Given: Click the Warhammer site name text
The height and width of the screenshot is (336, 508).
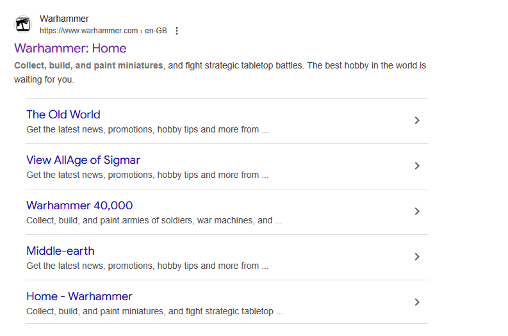Looking at the screenshot, I should pyautogui.click(x=64, y=19).
